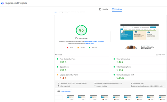Click the Emulated Desktop device icon

click(95, 84)
